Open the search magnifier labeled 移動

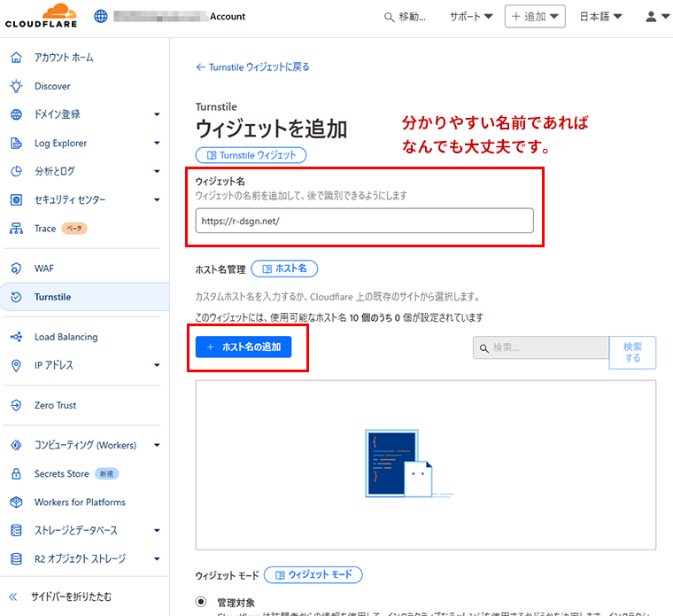pos(405,17)
